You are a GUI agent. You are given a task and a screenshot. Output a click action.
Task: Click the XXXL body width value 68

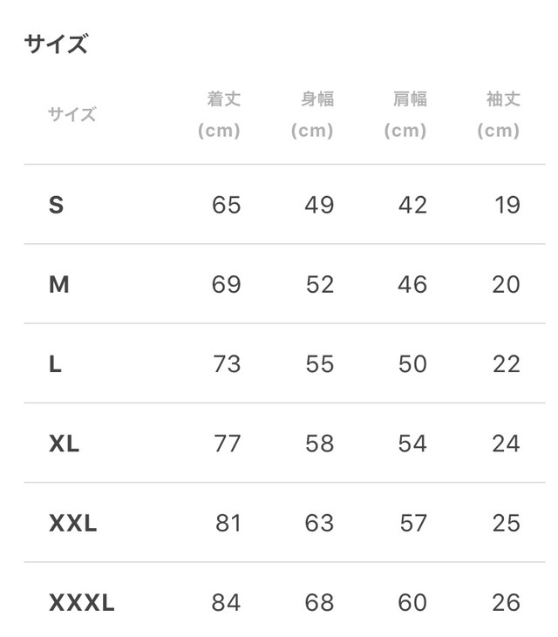tap(319, 602)
